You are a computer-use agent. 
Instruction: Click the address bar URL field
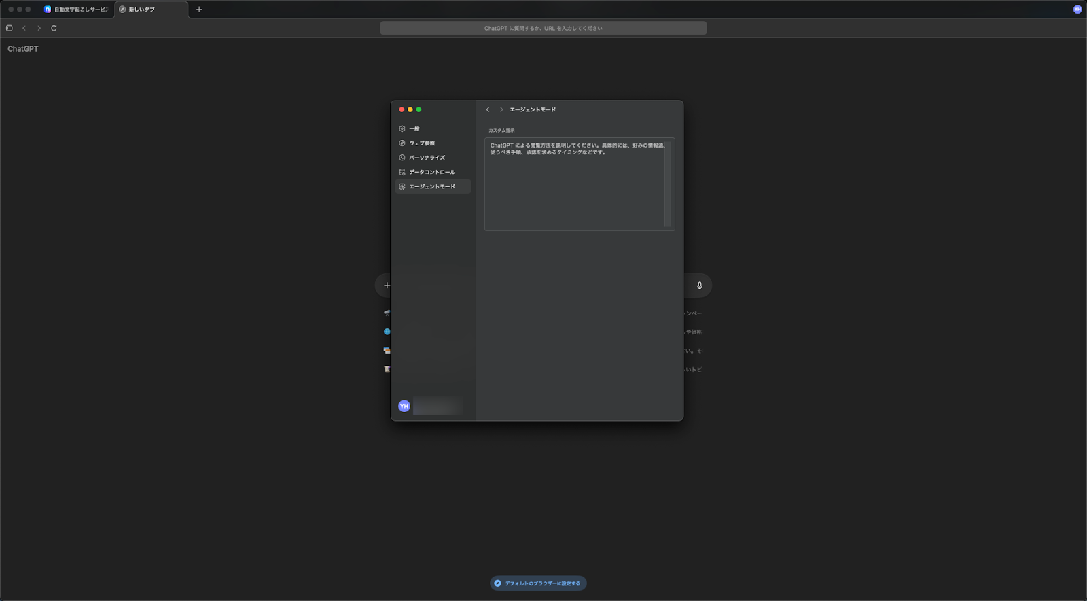(x=543, y=28)
